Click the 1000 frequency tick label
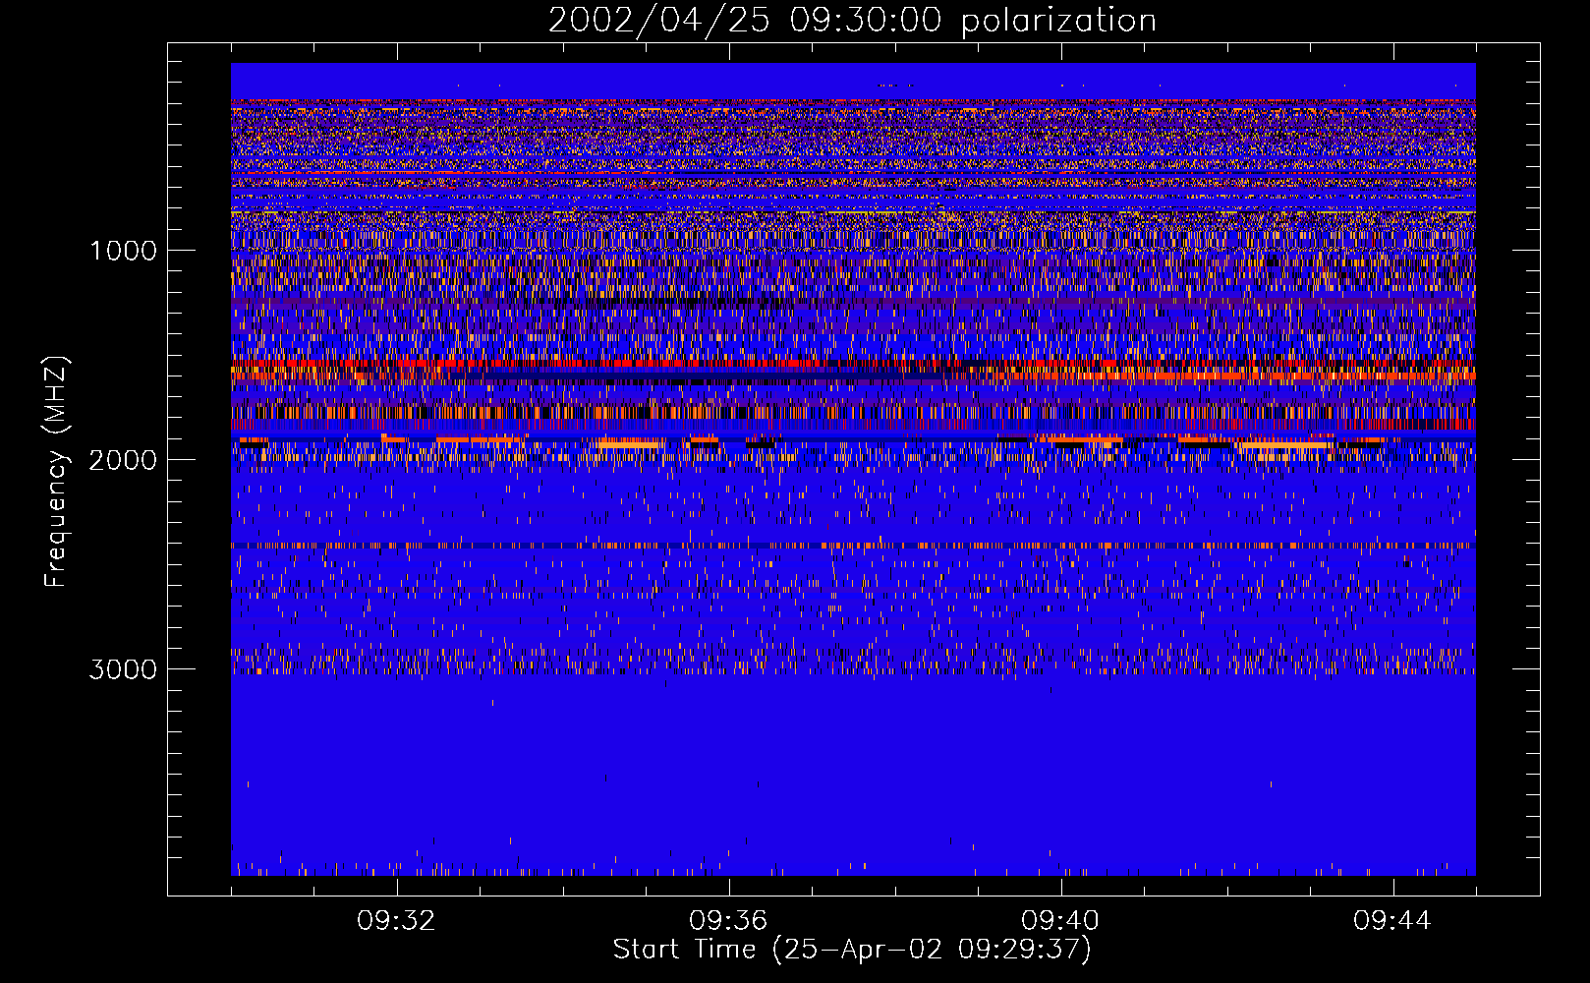 point(123,251)
